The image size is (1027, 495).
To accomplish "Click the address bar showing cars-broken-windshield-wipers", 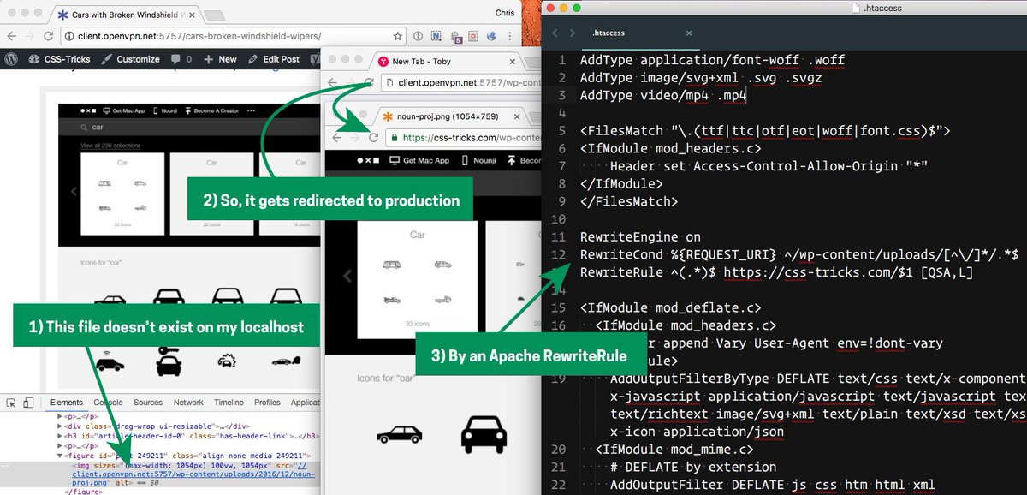I will pyautogui.click(x=231, y=37).
